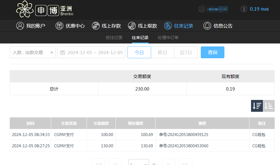Screen dimensions: 280x165
Task: Open the date range picker field
Action: (95, 52)
